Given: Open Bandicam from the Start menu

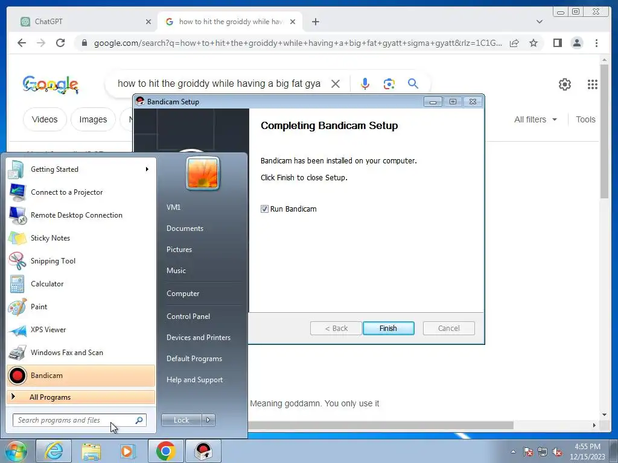Looking at the screenshot, I should pos(81,375).
